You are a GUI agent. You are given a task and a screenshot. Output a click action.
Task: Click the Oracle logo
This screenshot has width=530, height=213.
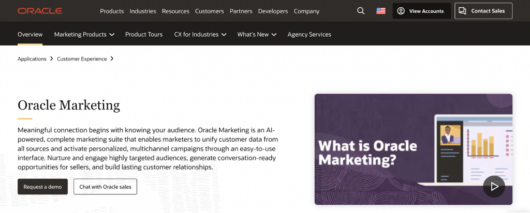39,11
